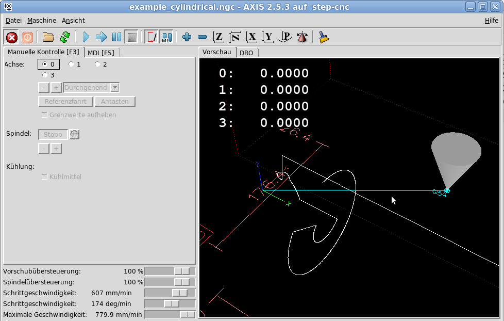Execute next line step icon
This screenshot has height=321, width=504.
click(101, 37)
